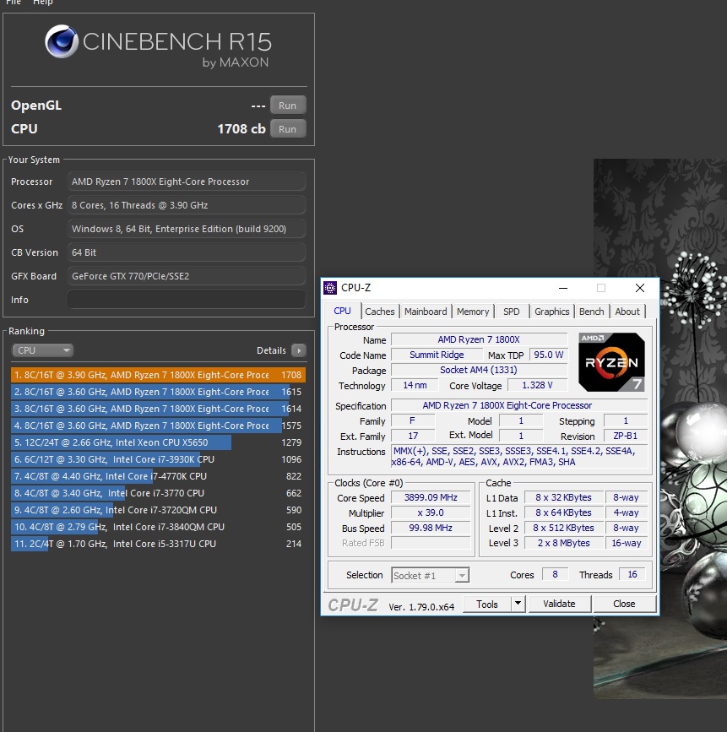Close the CPU-Z window with X

[639, 288]
